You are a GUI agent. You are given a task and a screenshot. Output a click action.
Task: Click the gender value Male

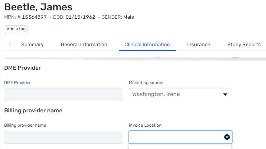[x=128, y=17]
